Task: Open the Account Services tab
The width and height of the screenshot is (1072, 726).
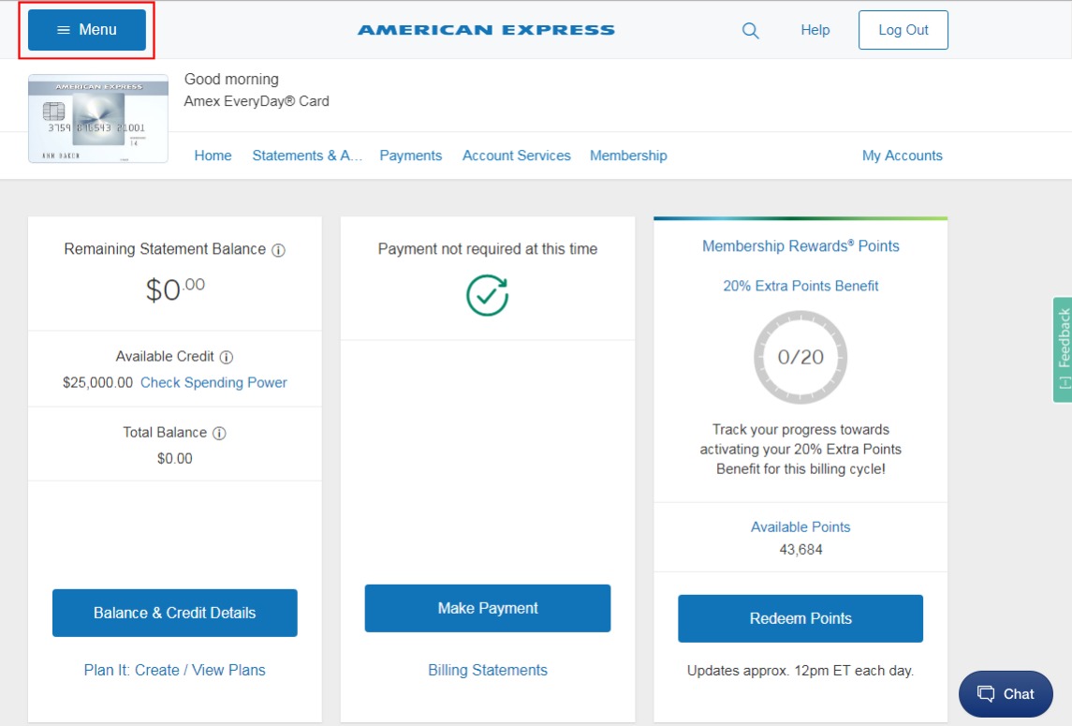Action: pos(516,156)
